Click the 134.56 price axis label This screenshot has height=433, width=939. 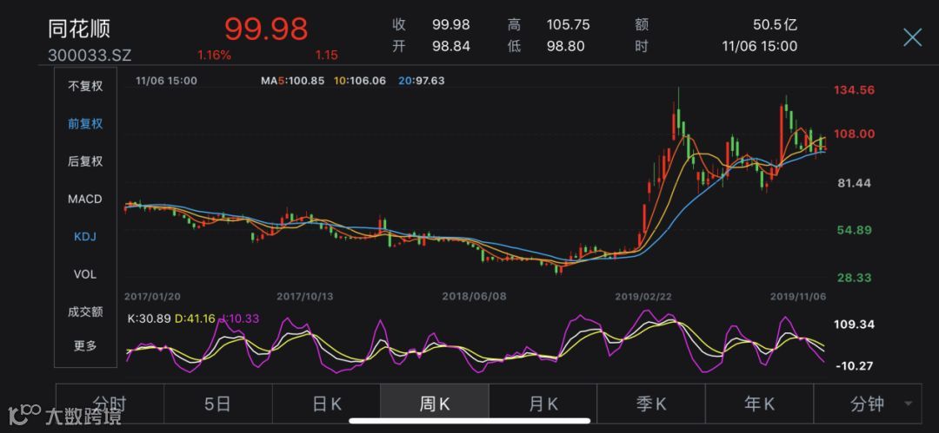(856, 90)
